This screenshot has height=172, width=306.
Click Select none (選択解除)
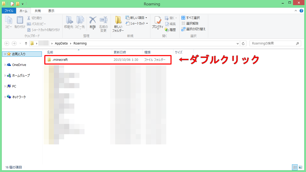tap(190, 24)
